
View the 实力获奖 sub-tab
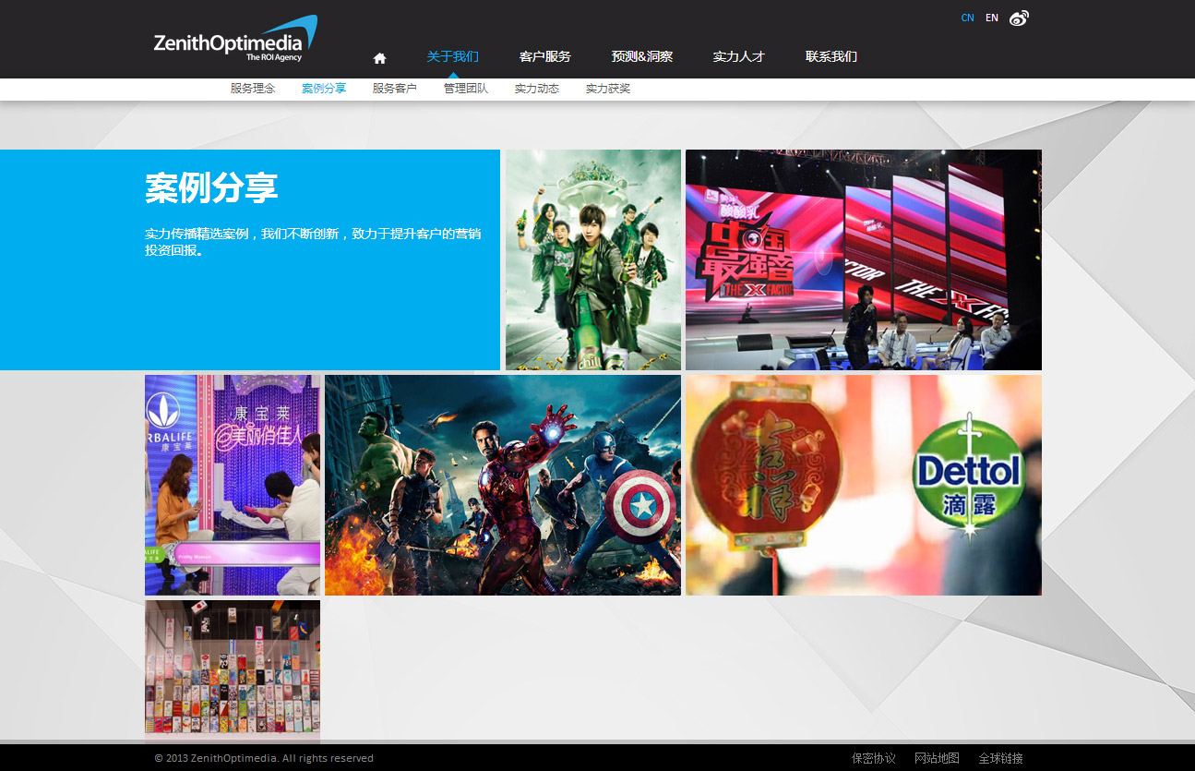coord(608,89)
